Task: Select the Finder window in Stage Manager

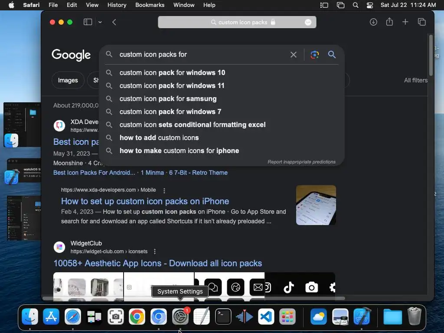Action: [22, 125]
